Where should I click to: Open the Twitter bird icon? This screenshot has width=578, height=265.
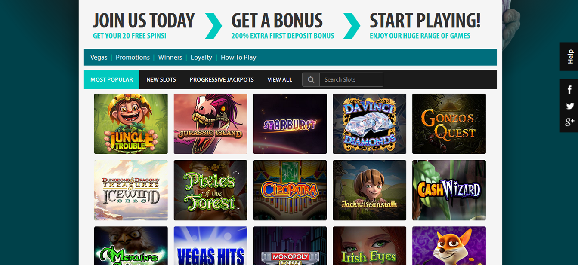[570, 106]
